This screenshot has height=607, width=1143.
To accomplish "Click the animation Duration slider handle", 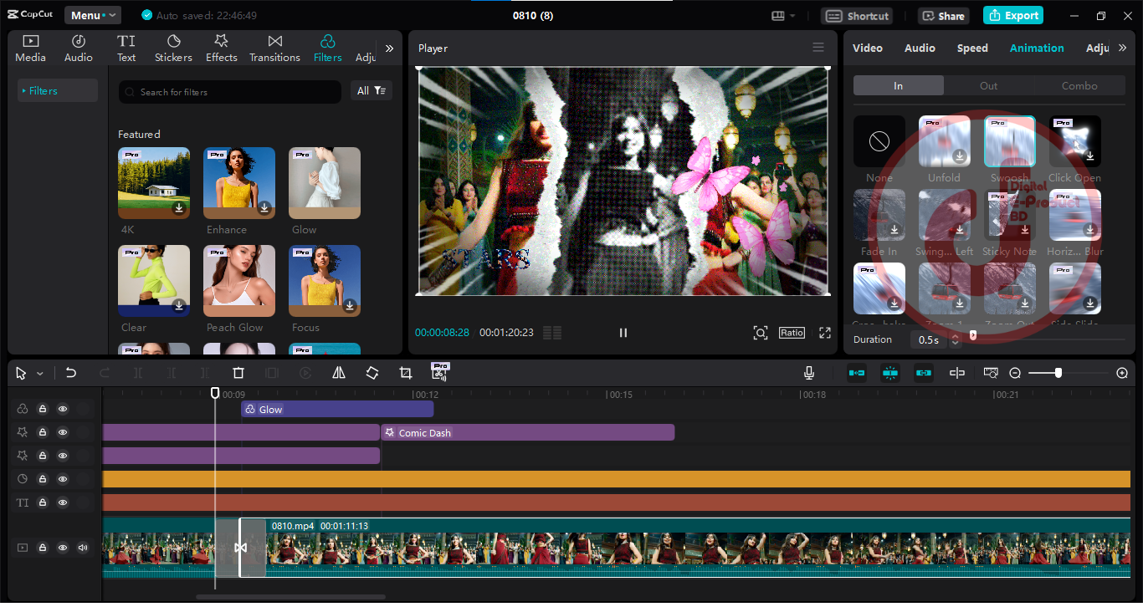I will click(972, 335).
